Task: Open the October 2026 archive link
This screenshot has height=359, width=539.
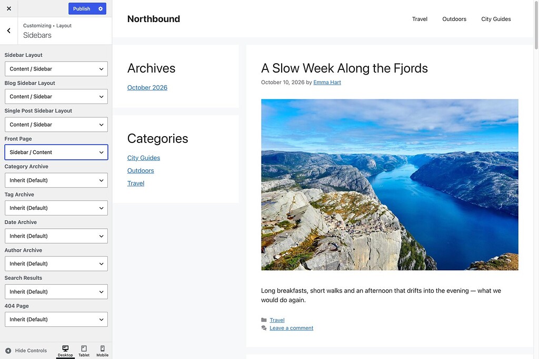Action: coord(147,88)
